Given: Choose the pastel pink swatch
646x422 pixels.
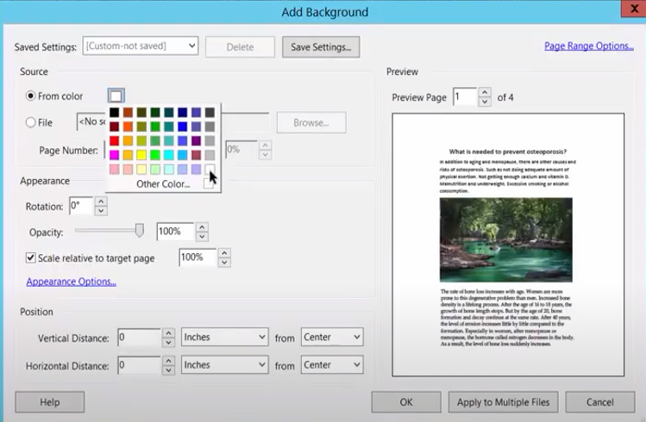Looking at the screenshot, I should 115,169.
